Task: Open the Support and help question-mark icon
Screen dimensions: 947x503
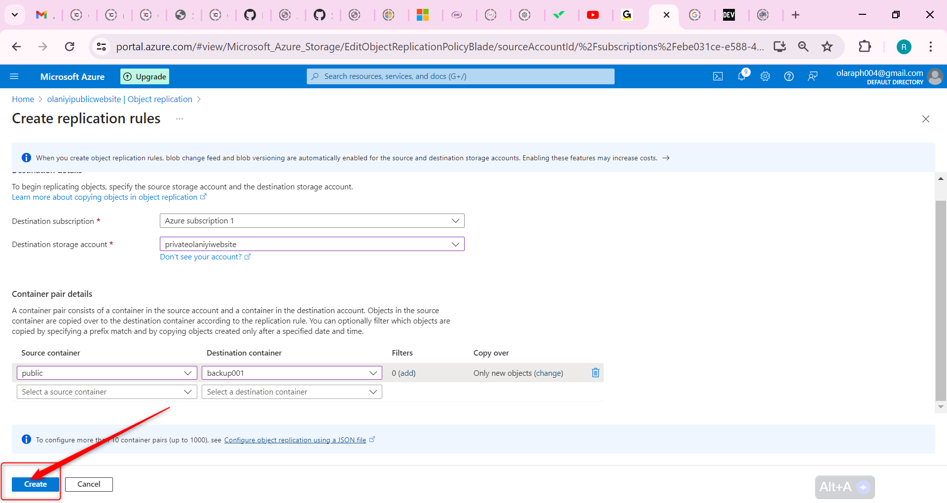Action: coord(789,76)
